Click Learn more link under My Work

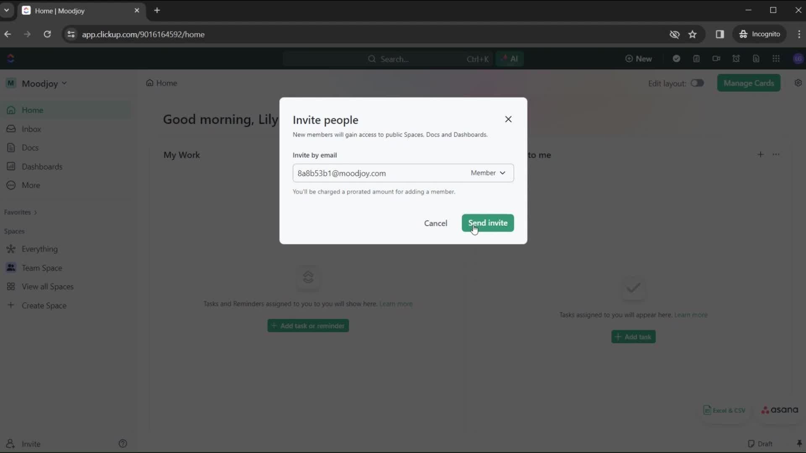pos(396,303)
